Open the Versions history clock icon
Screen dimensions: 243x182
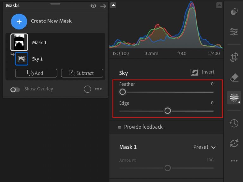point(234,123)
